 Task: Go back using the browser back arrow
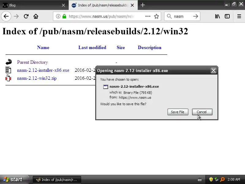(x=6, y=16)
